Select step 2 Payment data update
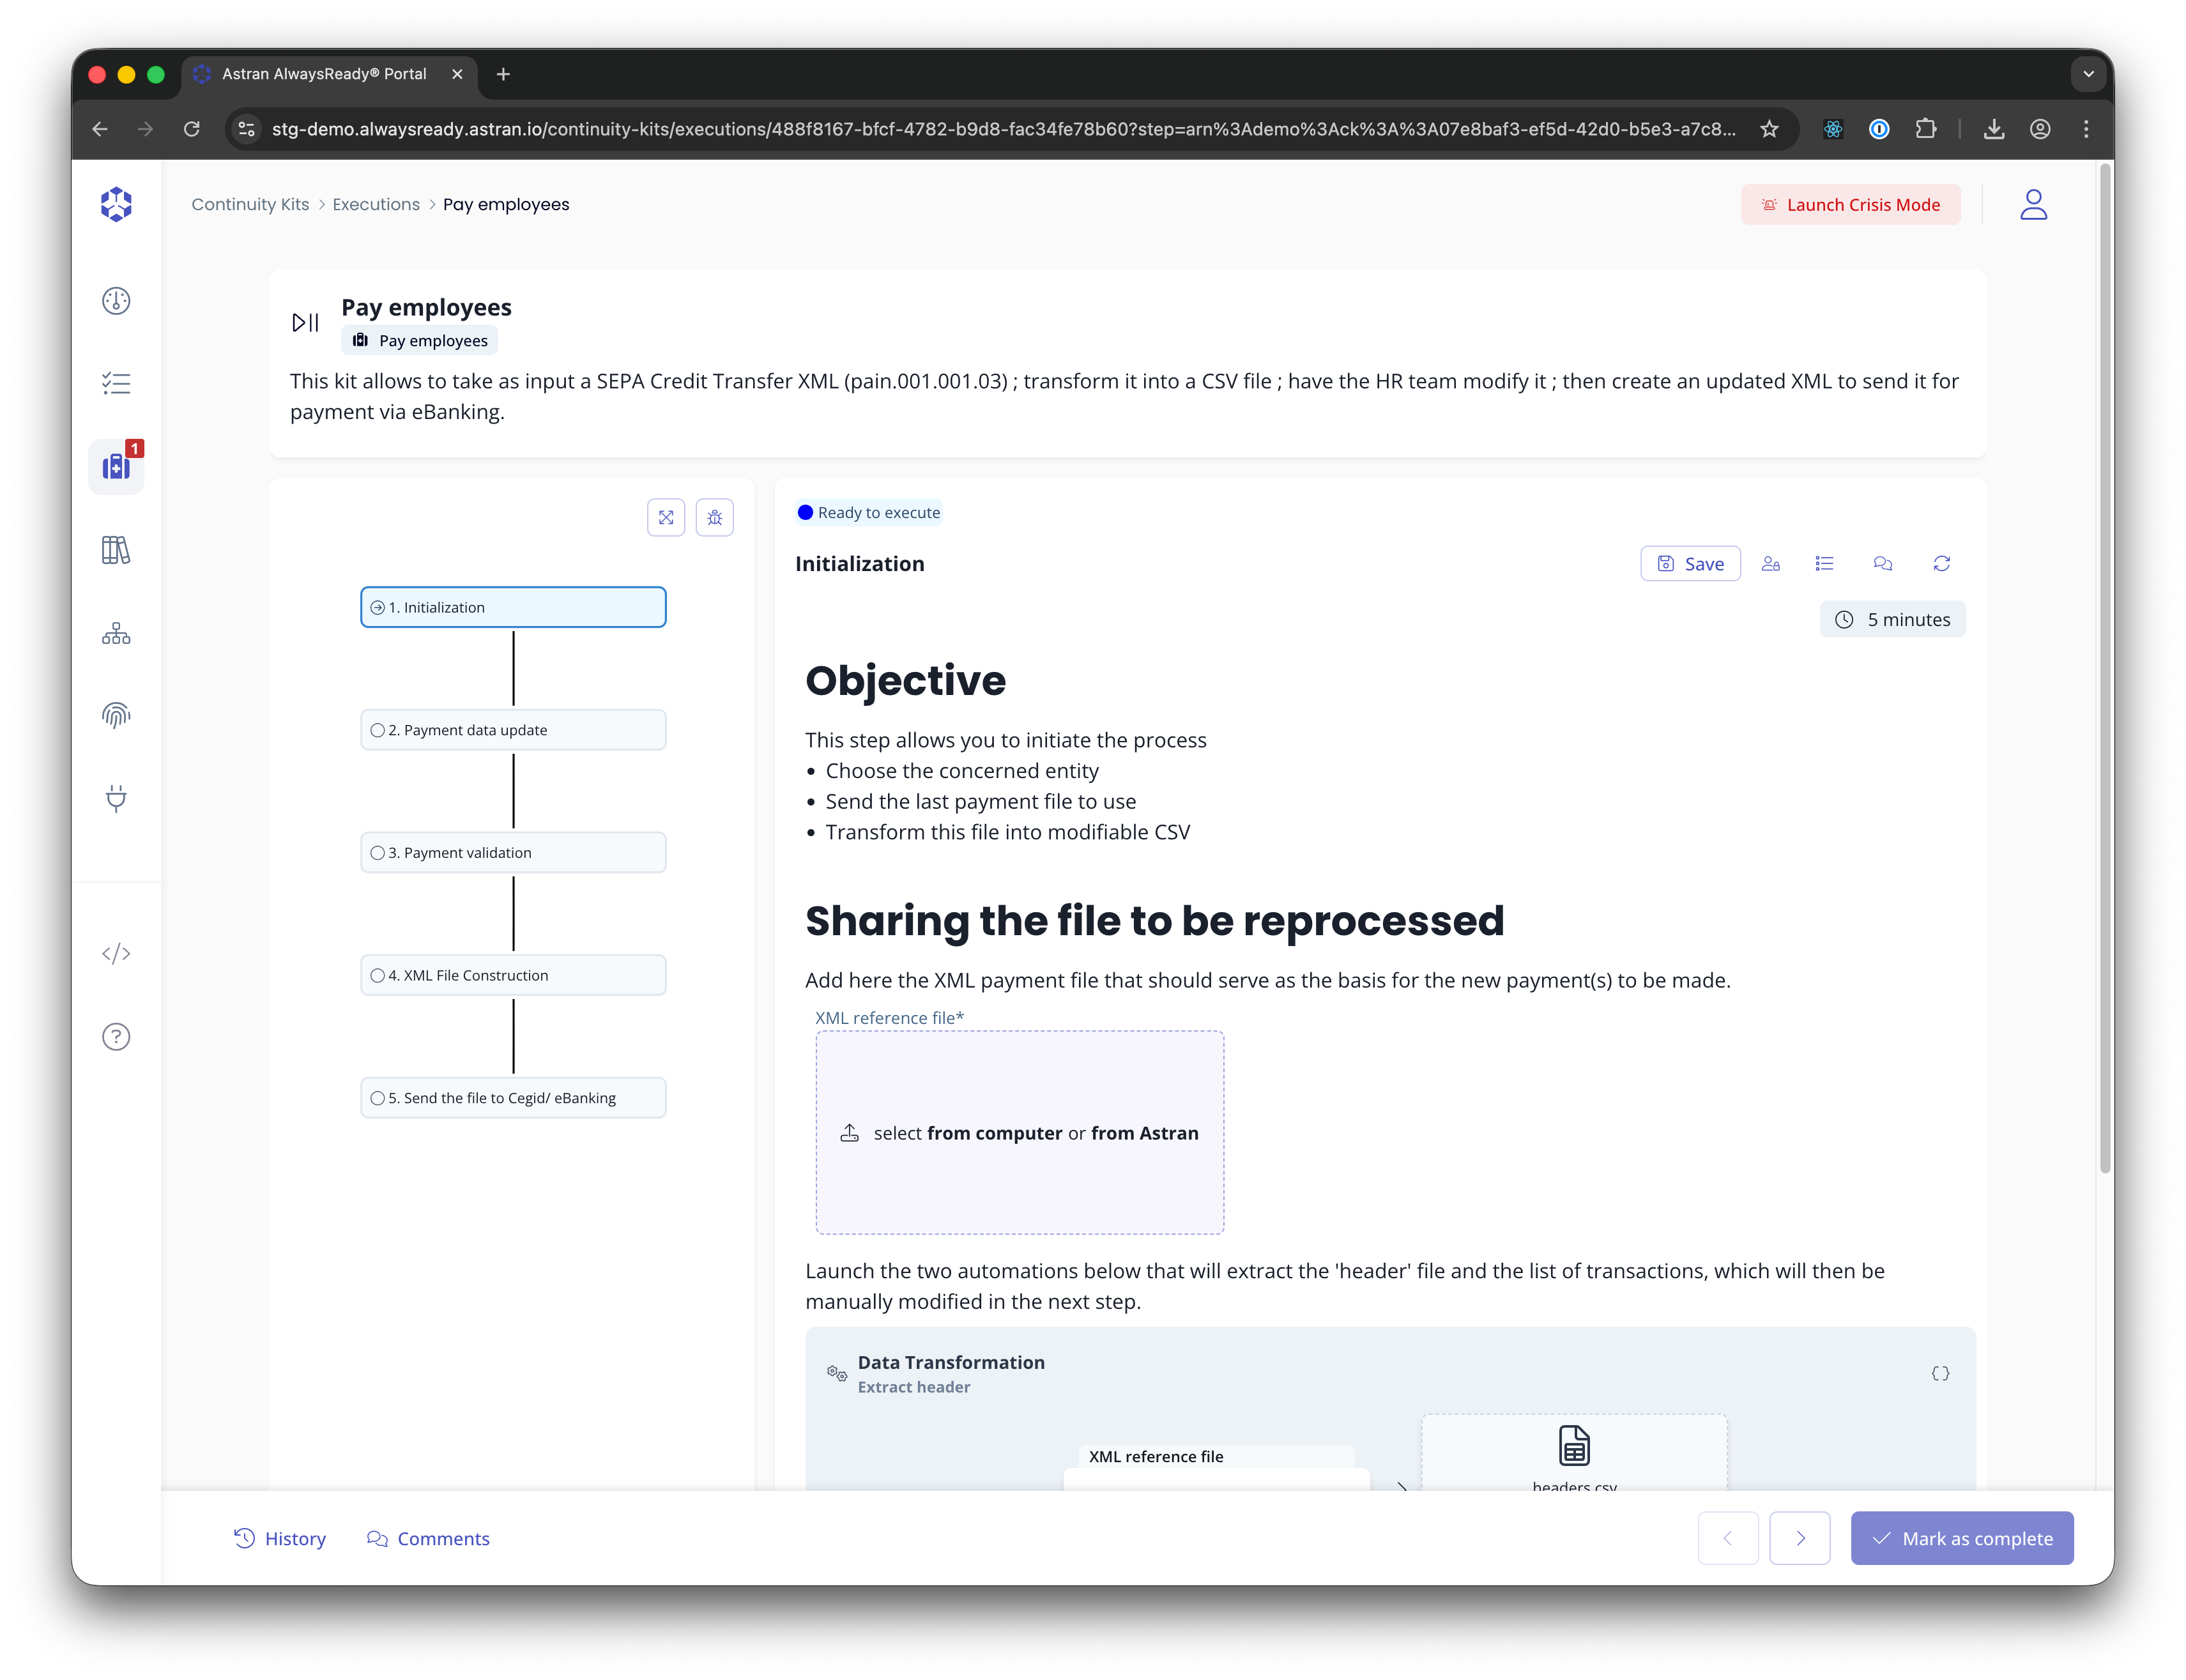The height and width of the screenshot is (1680, 2186). click(513, 730)
